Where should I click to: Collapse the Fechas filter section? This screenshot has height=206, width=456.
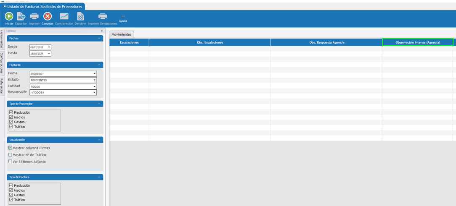(x=99, y=39)
